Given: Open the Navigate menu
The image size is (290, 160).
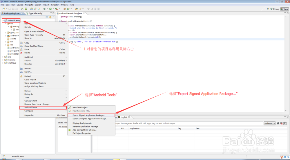Looking at the screenshot, I should point(29,5).
